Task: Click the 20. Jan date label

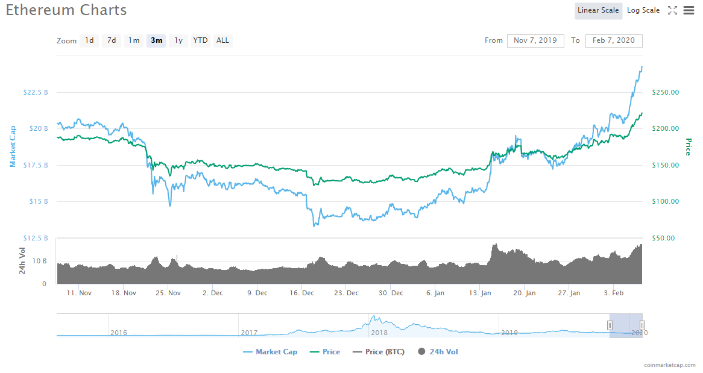Action: pyautogui.click(x=525, y=293)
